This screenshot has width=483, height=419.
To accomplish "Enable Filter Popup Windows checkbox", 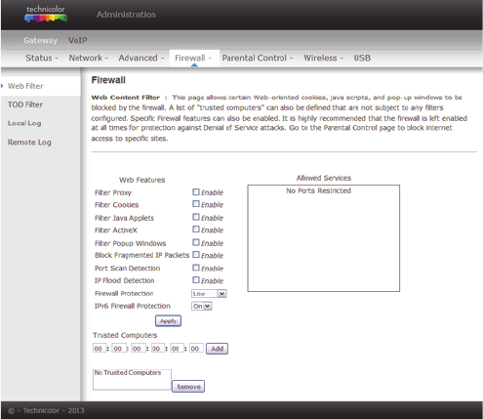I will pos(196,242).
